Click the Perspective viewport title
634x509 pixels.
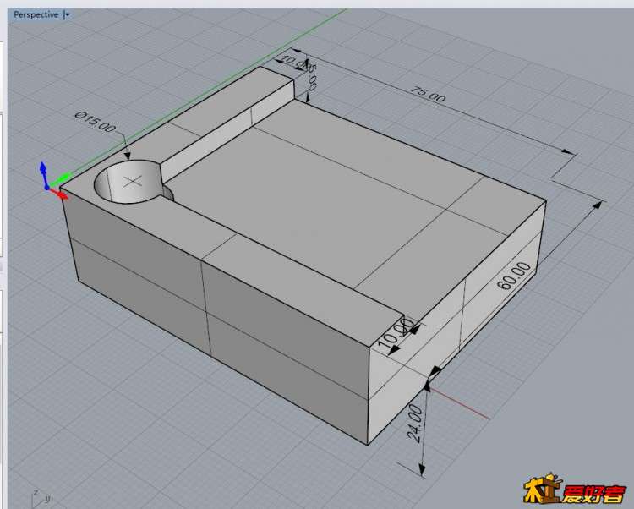click(x=36, y=14)
